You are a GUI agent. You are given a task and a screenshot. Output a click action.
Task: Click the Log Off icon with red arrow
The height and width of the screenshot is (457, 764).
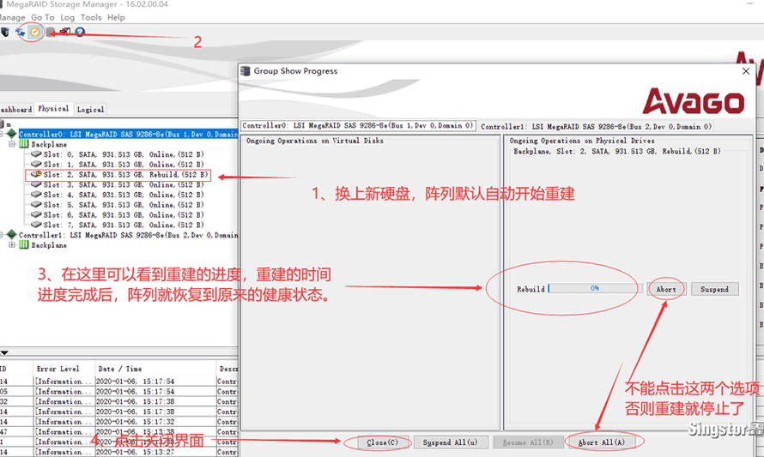[x=64, y=32]
